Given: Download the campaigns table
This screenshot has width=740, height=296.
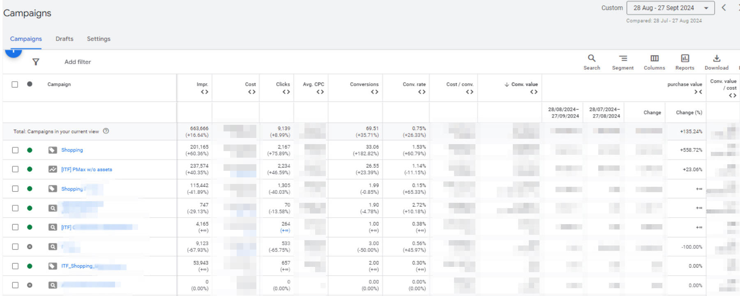Looking at the screenshot, I should pyautogui.click(x=717, y=58).
